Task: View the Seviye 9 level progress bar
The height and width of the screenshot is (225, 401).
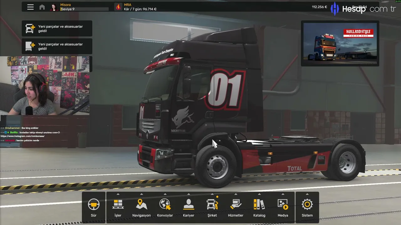Action: (84, 9)
